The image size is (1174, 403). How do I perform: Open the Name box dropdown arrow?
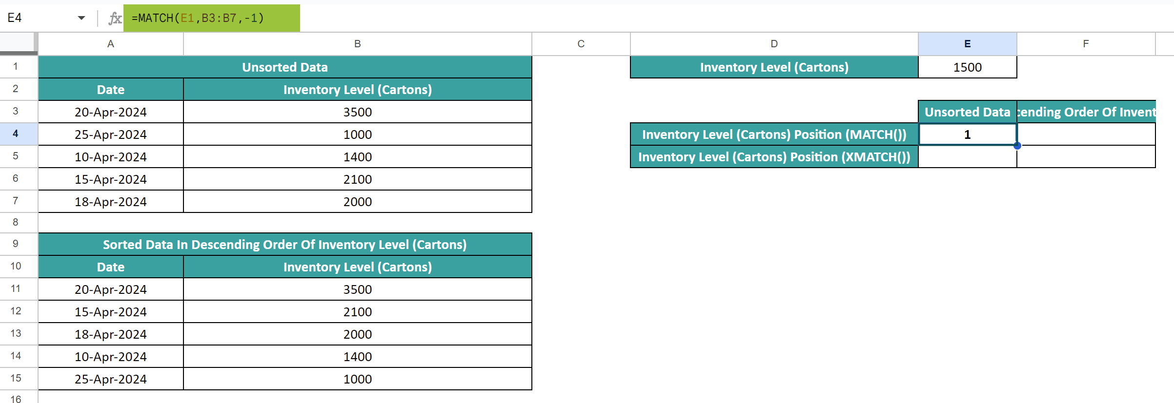[x=81, y=18]
